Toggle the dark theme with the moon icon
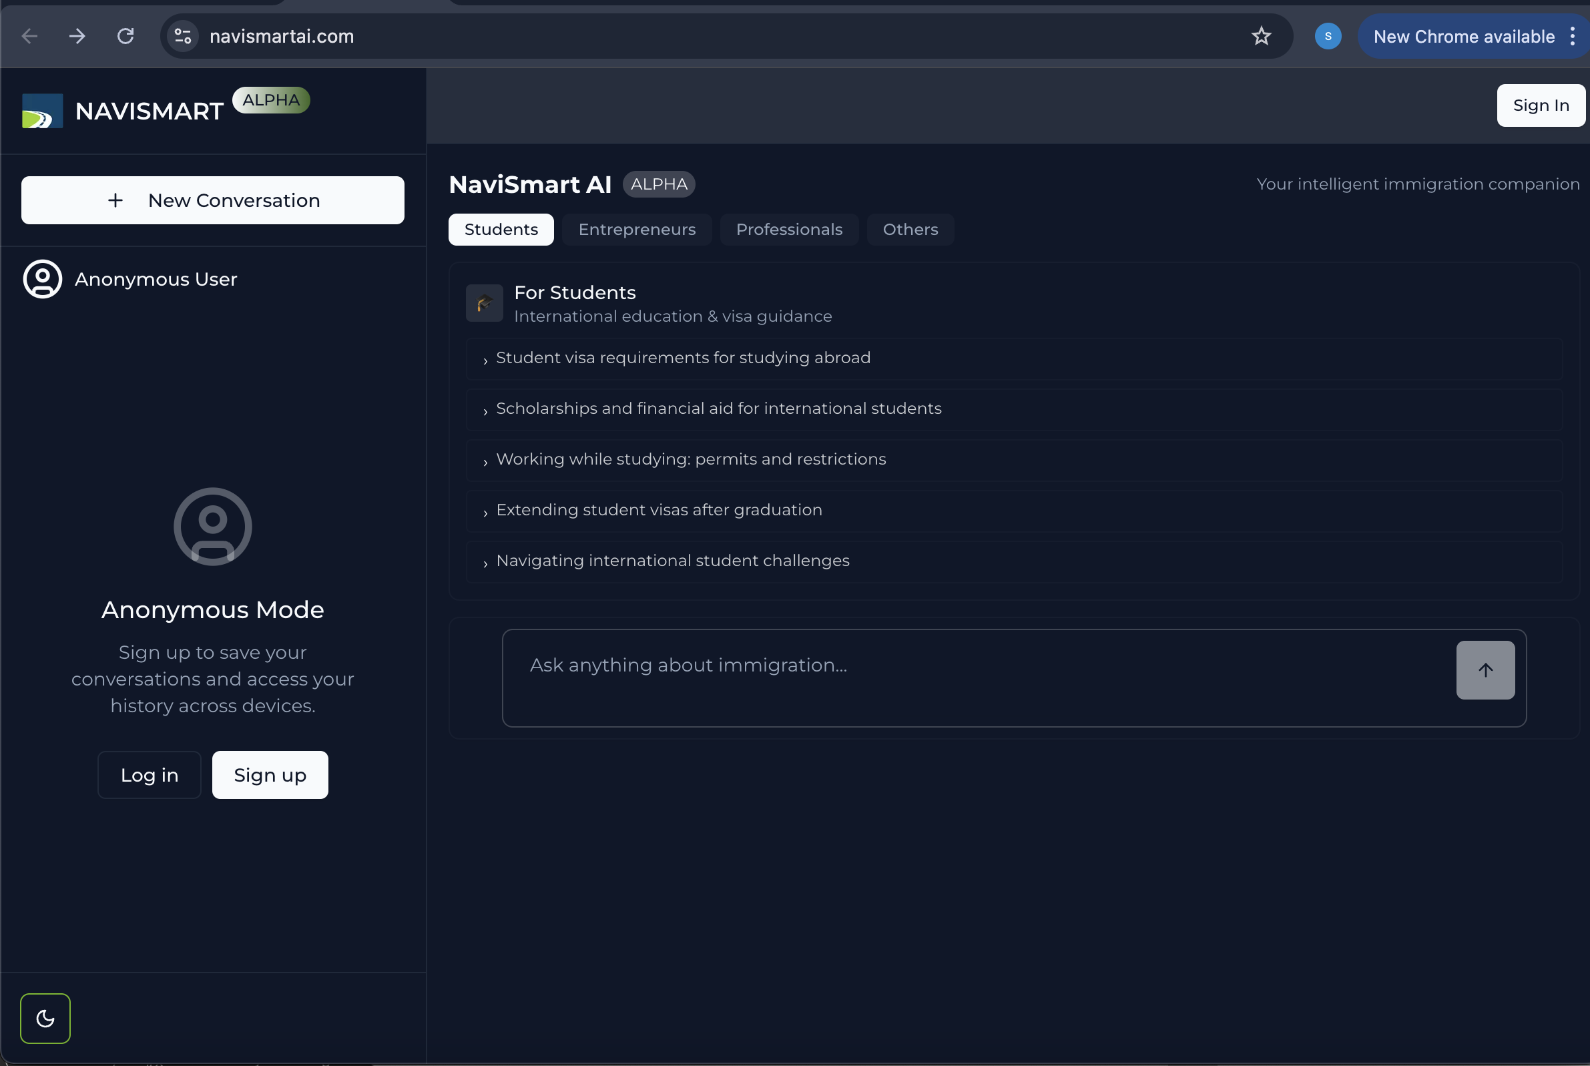Image resolution: width=1590 pixels, height=1066 pixels. [x=45, y=1018]
